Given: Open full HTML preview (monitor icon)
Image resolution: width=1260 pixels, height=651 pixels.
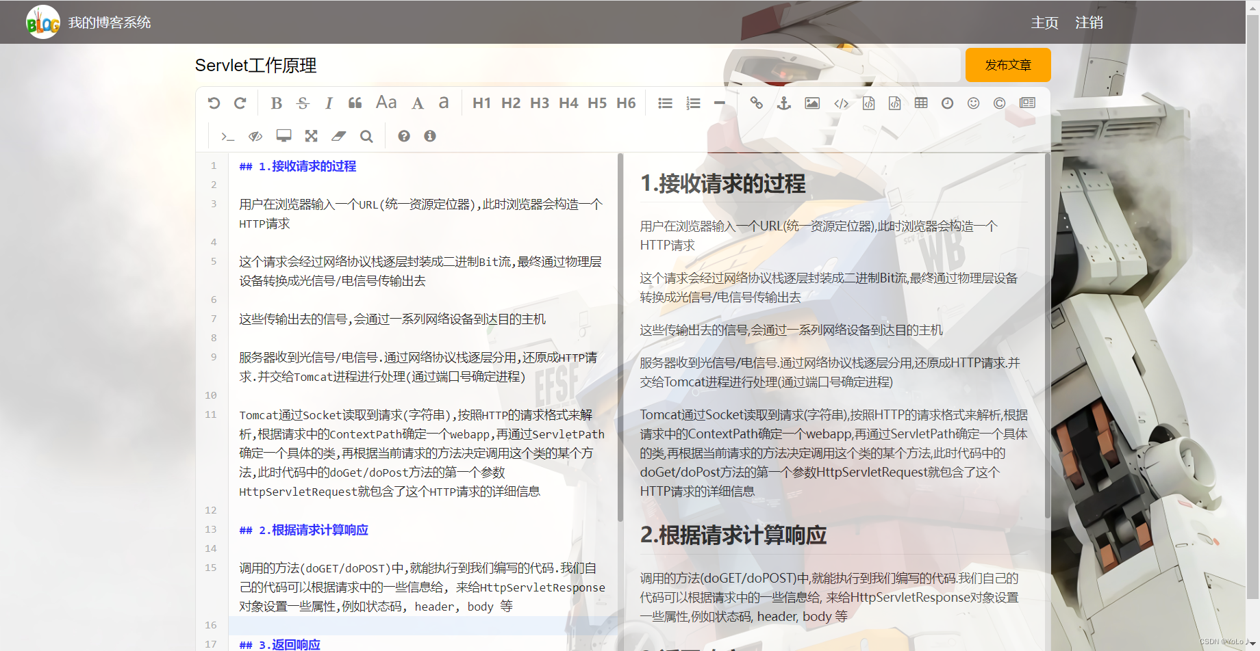Looking at the screenshot, I should coord(283,135).
